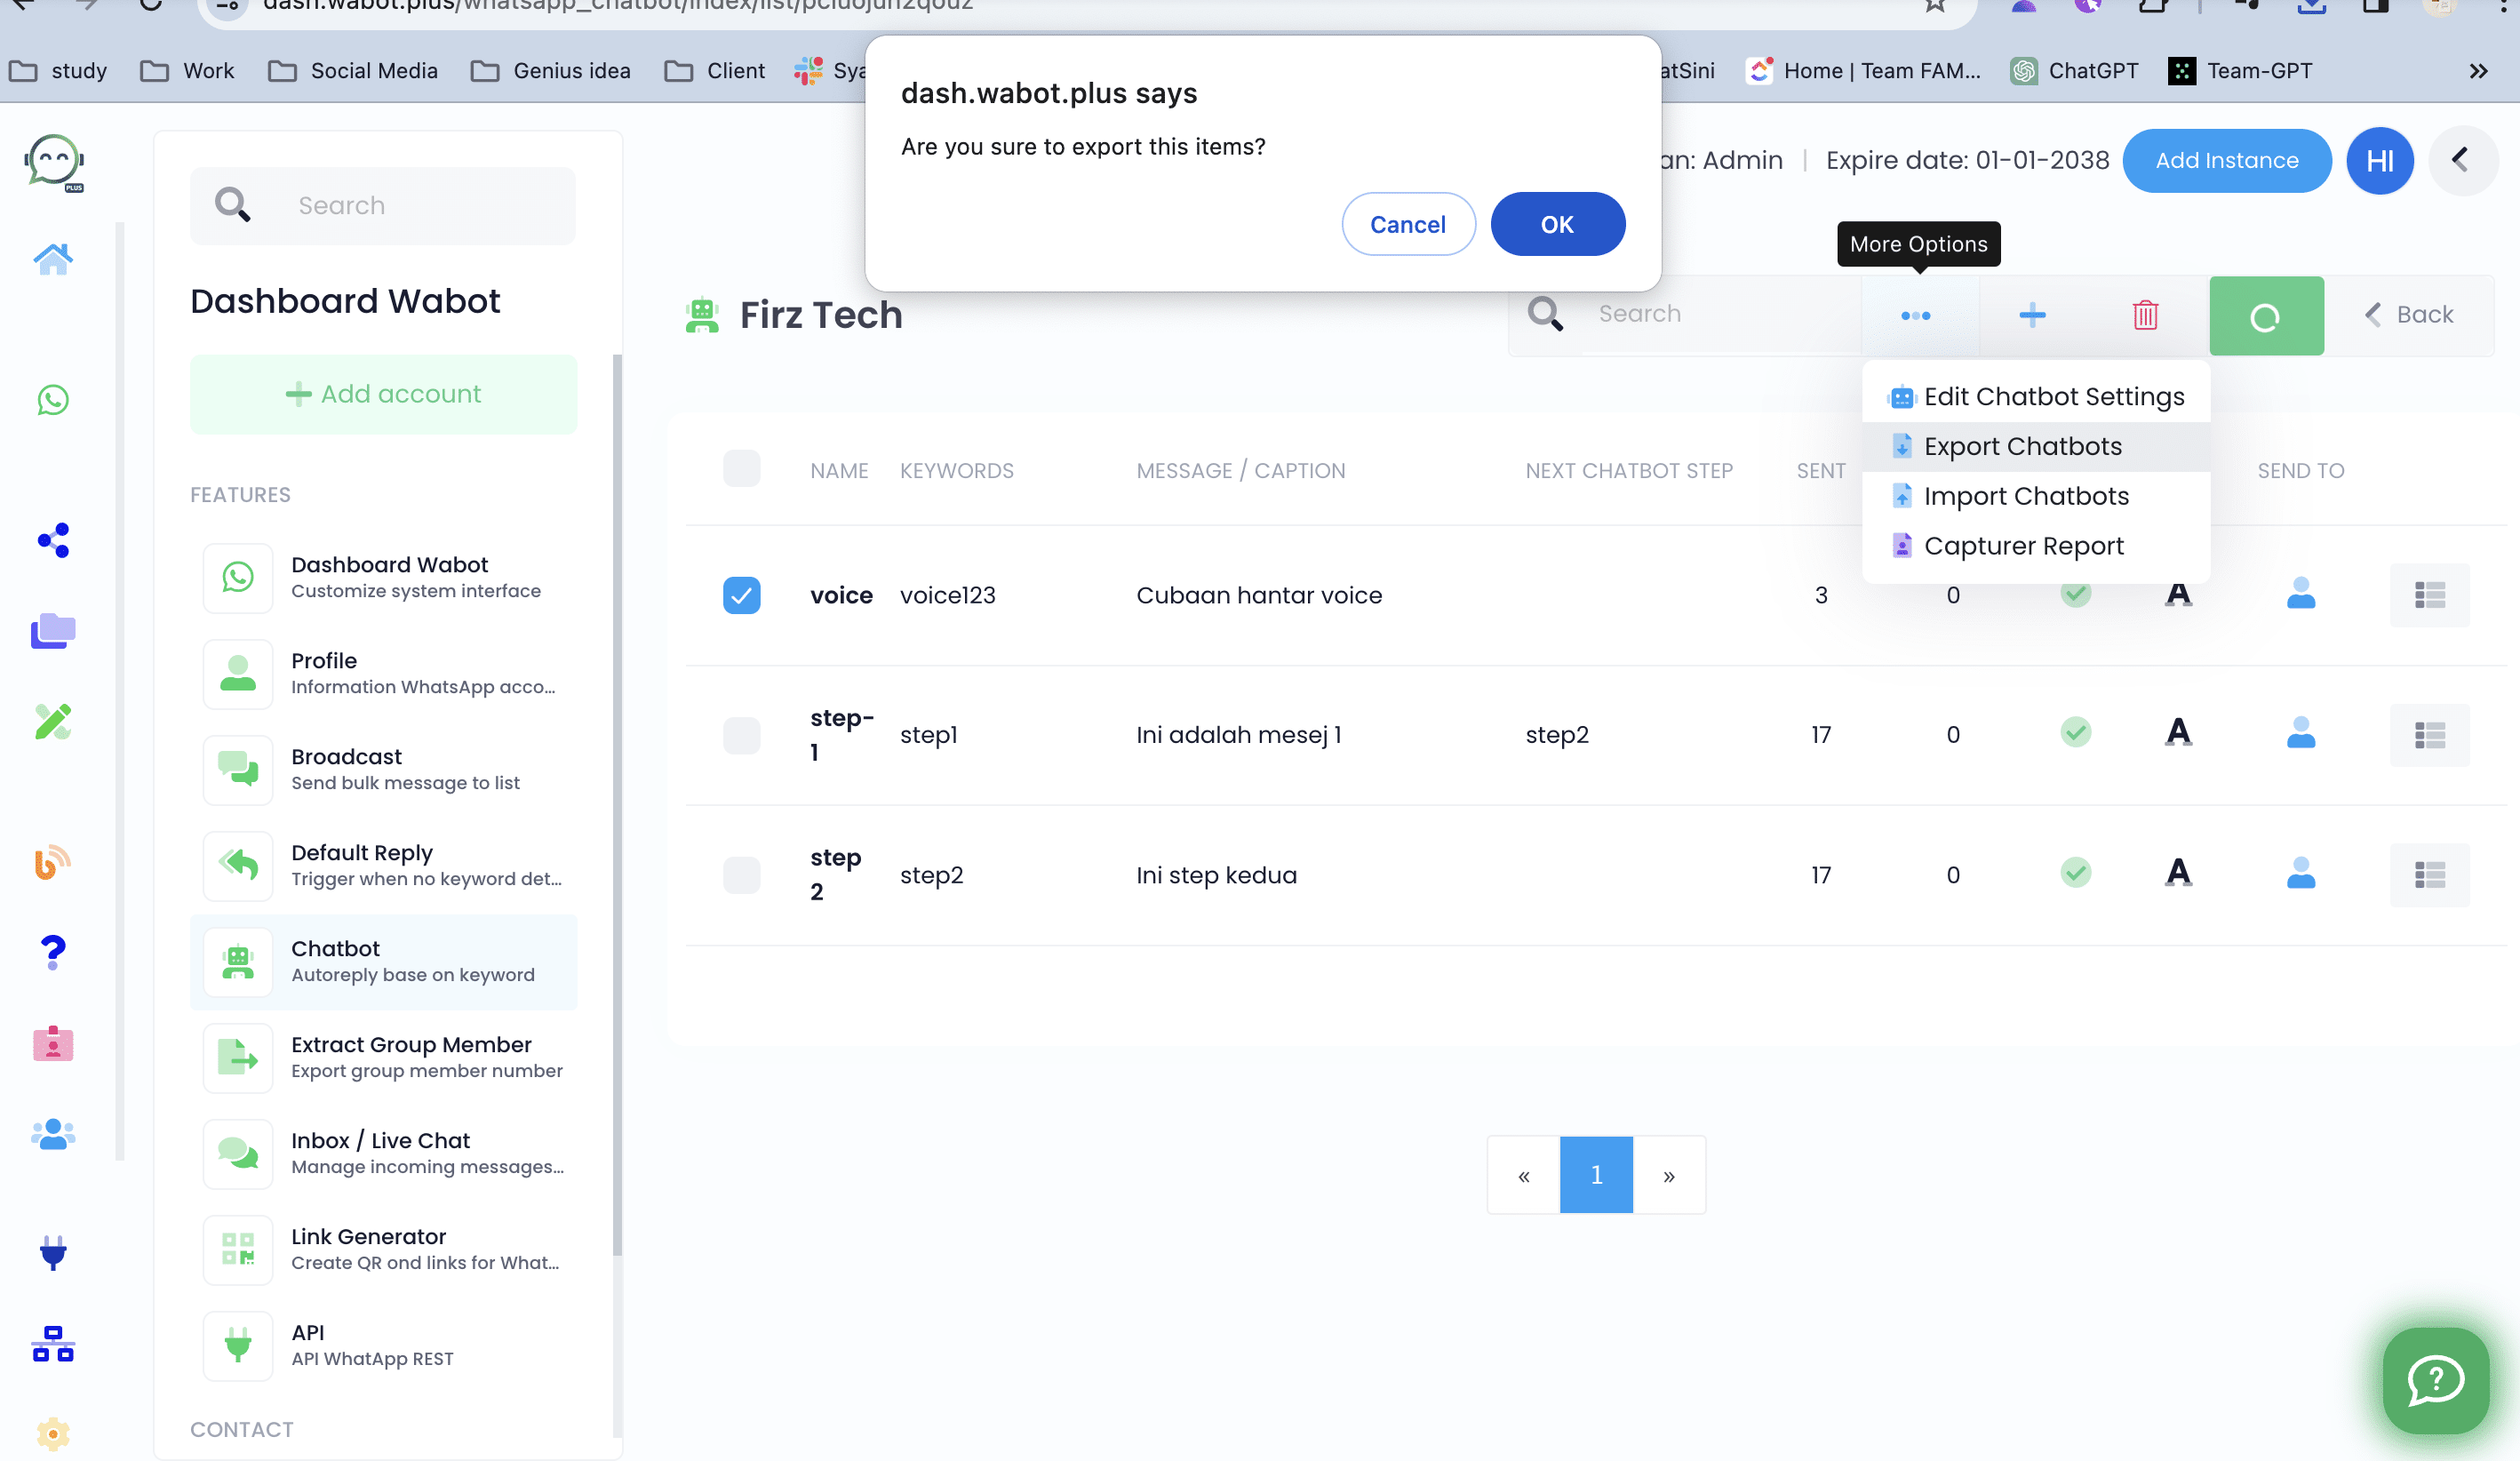
Task: Select Export Chatbots menu item
Action: 2036,447
